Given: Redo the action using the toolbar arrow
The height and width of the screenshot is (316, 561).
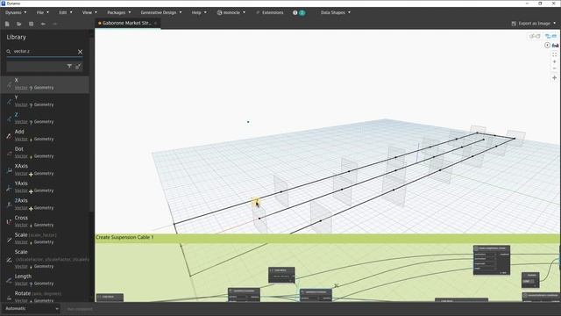Looking at the screenshot, I should 54,24.
